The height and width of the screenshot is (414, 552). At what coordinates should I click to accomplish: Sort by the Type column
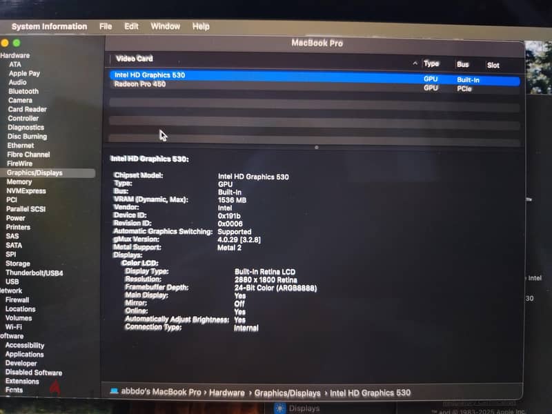(431, 63)
